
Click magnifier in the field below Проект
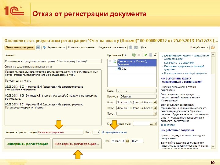point(155,124)
